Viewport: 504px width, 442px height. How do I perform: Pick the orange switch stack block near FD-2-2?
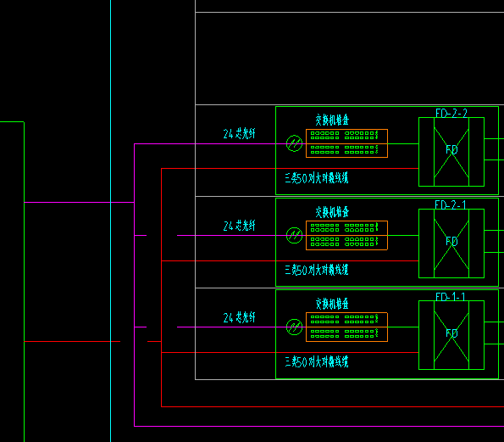(346, 143)
